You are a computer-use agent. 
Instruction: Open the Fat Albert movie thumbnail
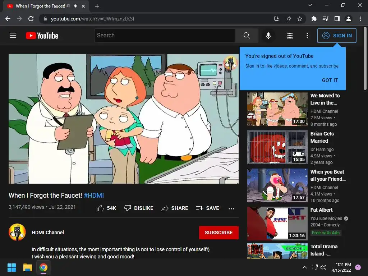click(277, 224)
